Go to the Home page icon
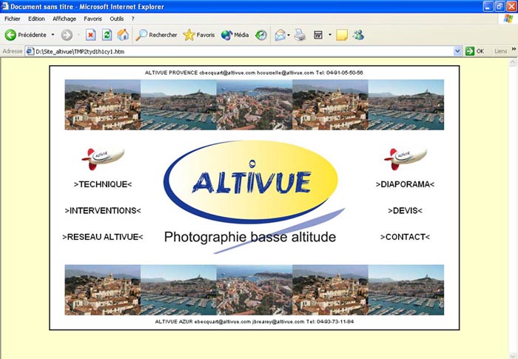This screenshot has height=359, width=518. pyautogui.click(x=123, y=35)
